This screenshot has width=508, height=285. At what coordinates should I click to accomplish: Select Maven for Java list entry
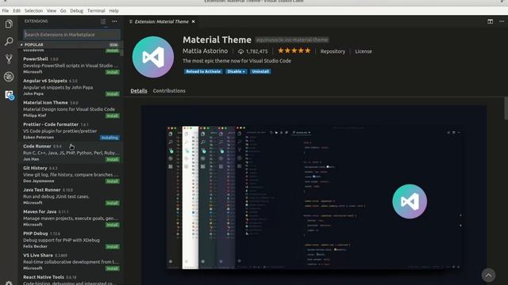point(71,218)
